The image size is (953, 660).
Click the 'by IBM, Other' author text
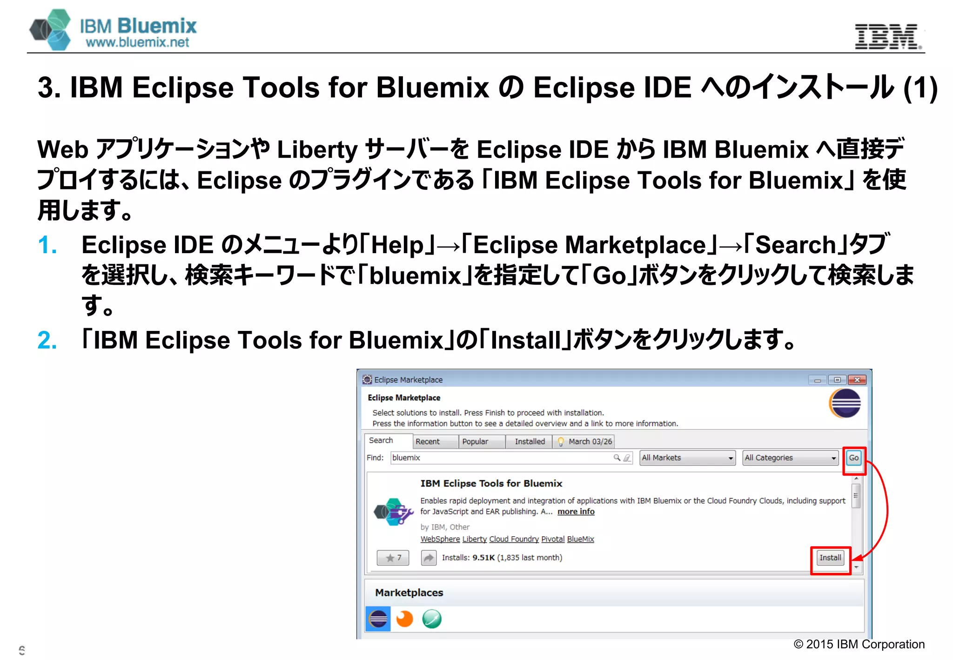pos(445,527)
